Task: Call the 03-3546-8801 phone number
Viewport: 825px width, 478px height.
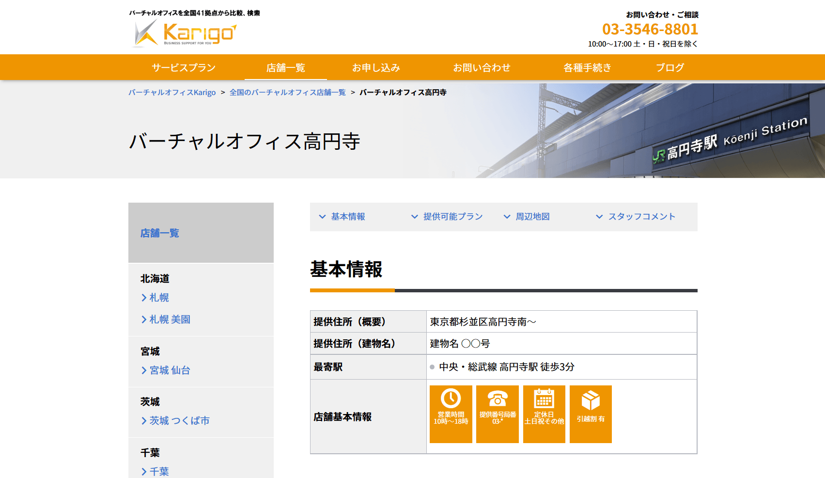Action: click(x=650, y=30)
